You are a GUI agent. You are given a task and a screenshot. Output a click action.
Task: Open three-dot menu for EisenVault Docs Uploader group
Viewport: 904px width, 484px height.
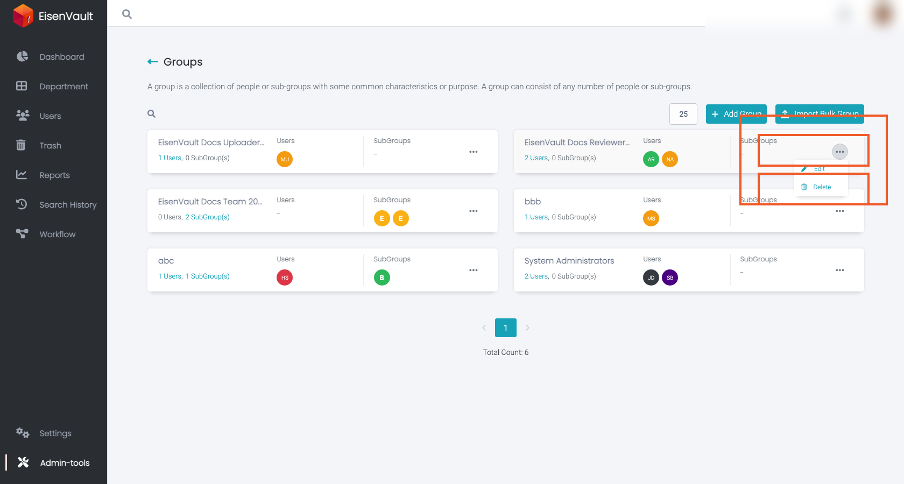tap(474, 152)
